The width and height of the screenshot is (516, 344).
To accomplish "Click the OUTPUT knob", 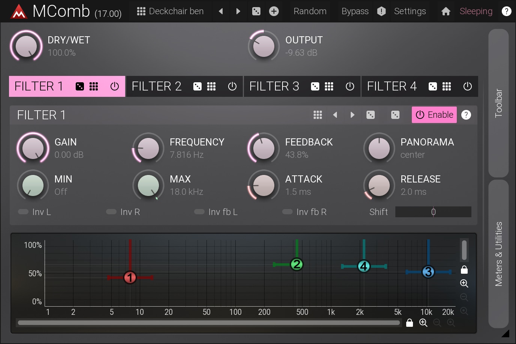I will (264, 46).
